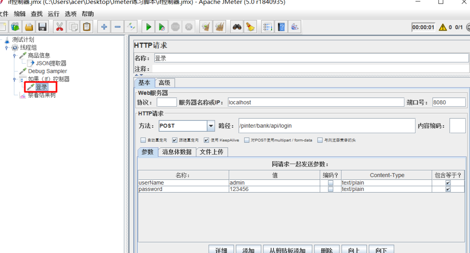The image size is (470, 253).
Task: Open the 方法 POST dropdown arrow
Action: coord(211,126)
